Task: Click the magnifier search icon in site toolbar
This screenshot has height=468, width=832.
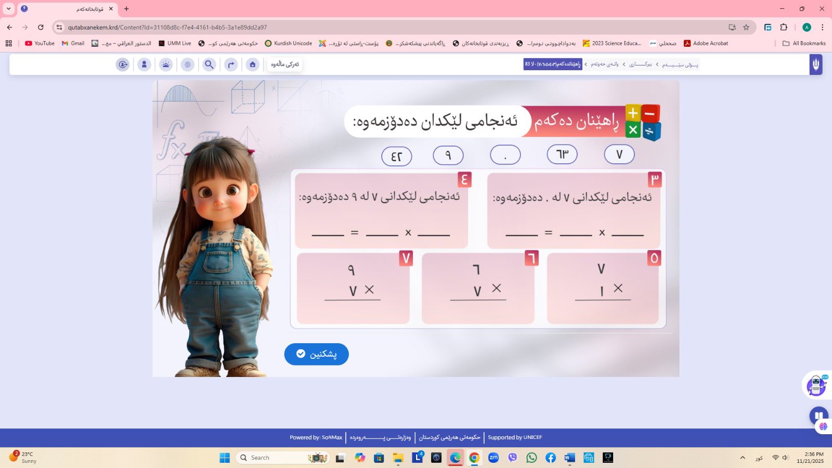Action: (x=209, y=64)
